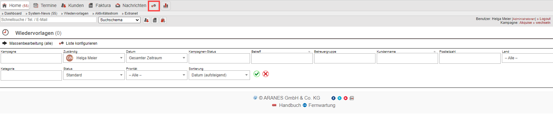Open the Twitter icon in footer
This screenshot has height=117, width=553.
(339, 98)
